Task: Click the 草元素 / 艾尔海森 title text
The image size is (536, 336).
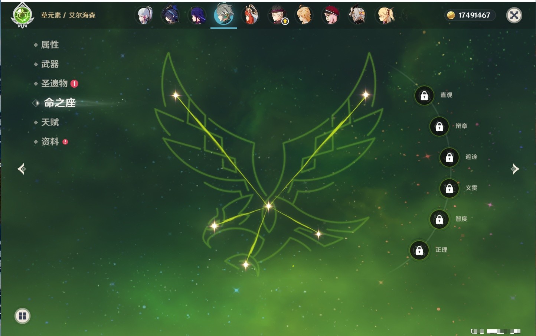Action: click(x=68, y=15)
